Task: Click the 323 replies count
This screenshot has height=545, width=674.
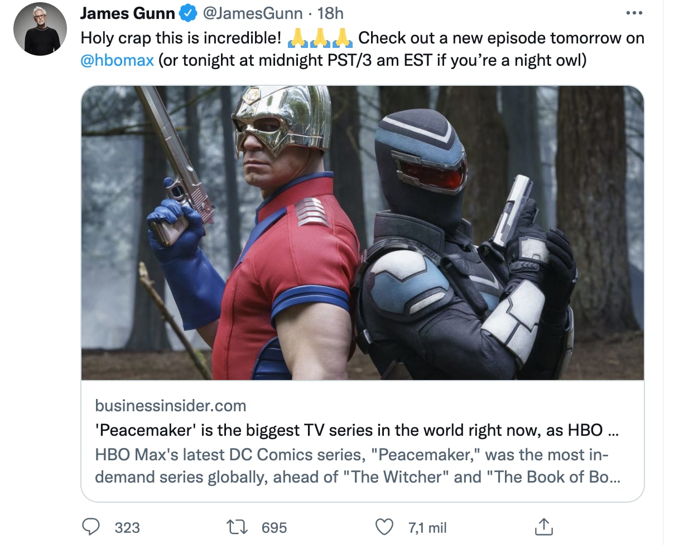Action: 127,528
